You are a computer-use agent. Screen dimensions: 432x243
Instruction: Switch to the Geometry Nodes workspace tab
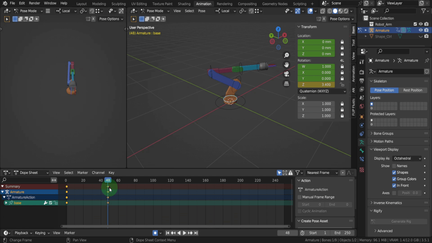point(275,4)
